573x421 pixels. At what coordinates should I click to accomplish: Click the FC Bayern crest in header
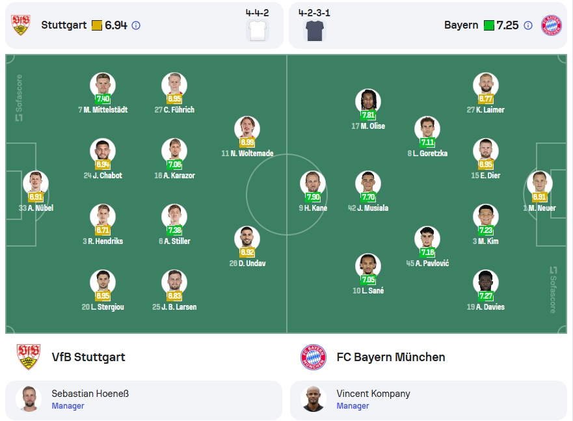552,25
